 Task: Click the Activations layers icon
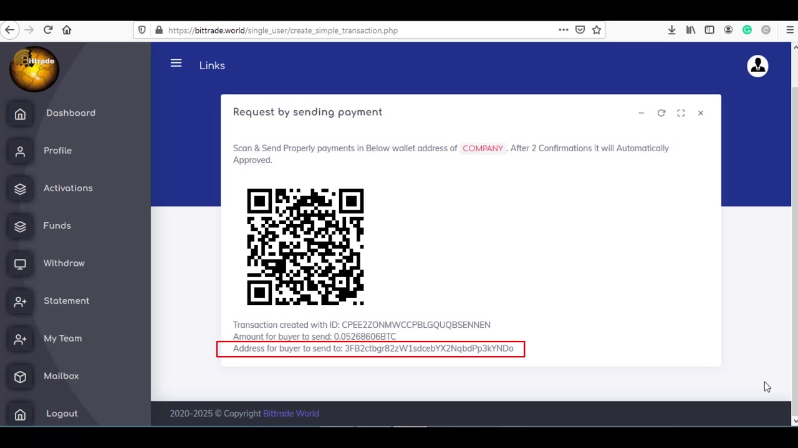20,189
